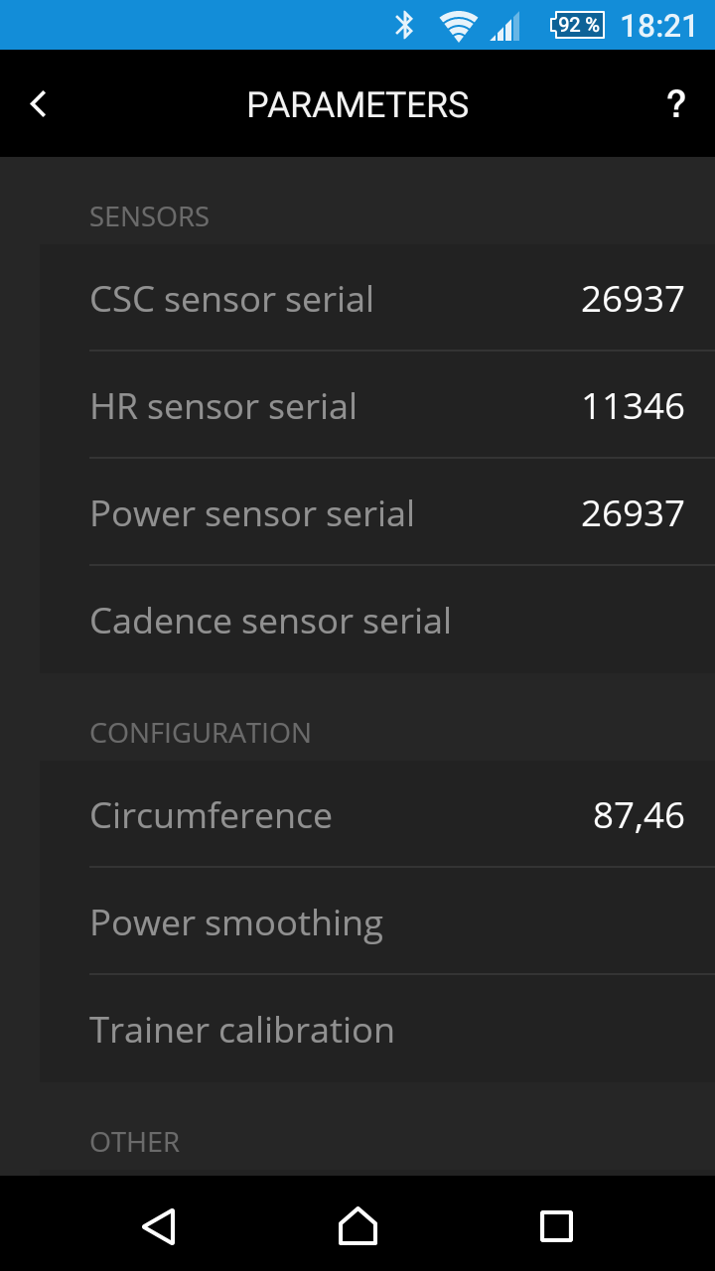Open Cadence sensor serial entry

coord(270,621)
